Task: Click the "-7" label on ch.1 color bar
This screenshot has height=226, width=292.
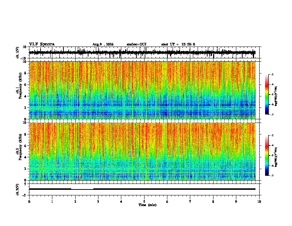Action: click(x=272, y=115)
